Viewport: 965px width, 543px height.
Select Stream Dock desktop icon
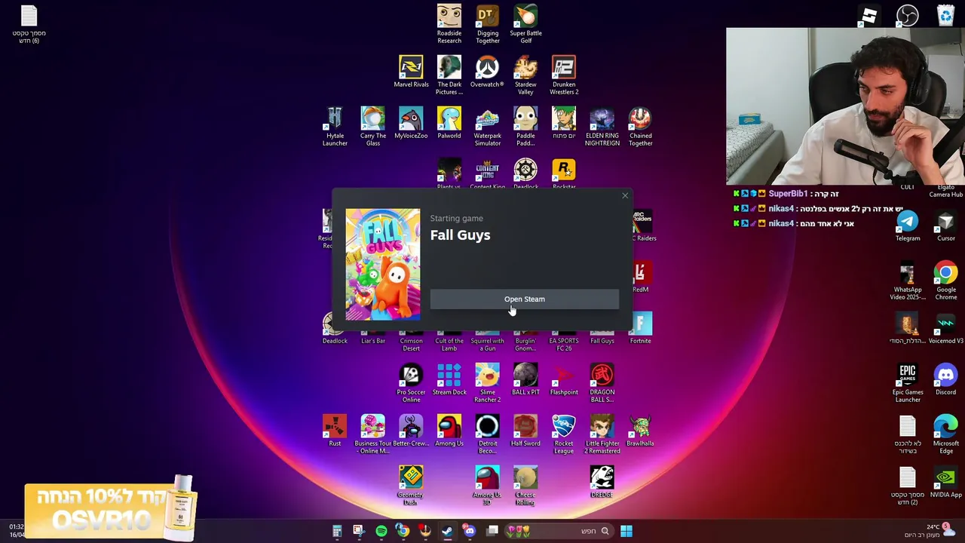(x=449, y=379)
